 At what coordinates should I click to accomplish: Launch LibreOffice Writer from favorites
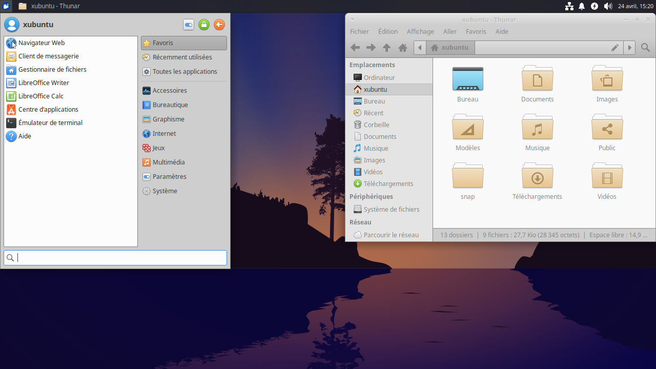click(44, 83)
